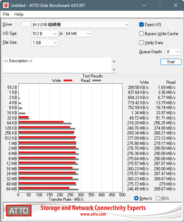Image resolution: width=184 pixels, height=222 pixels.
Task: Minimize the ATTO Disk Benchmark window
Action: tap(144, 5)
